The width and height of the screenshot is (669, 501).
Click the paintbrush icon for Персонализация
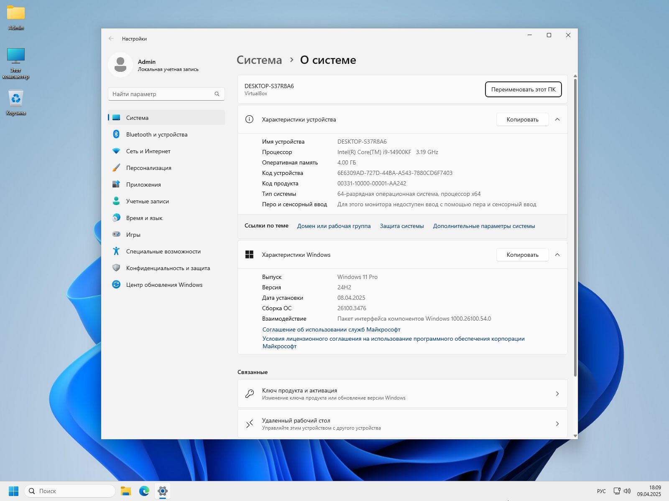116,168
